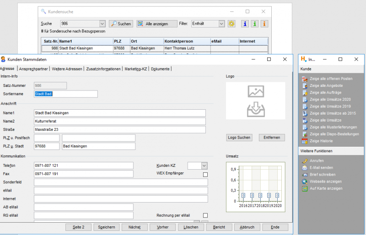The image size is (366, 235).
Task: Open the Zusatzinformationen tab
Action: click(x=103, y=69)
